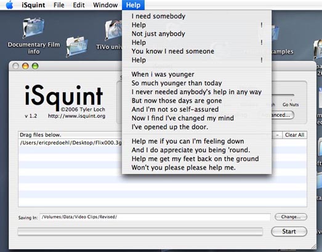Select 'I need somebody' menu item
The image size is (322, 252).
197,16
